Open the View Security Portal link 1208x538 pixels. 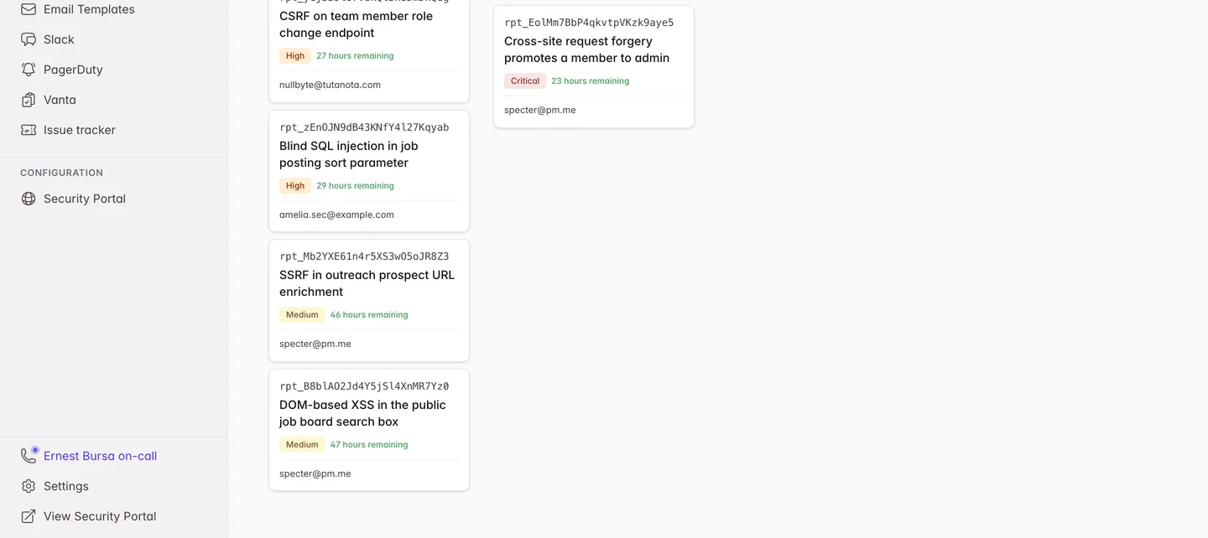tap(100, 516)
